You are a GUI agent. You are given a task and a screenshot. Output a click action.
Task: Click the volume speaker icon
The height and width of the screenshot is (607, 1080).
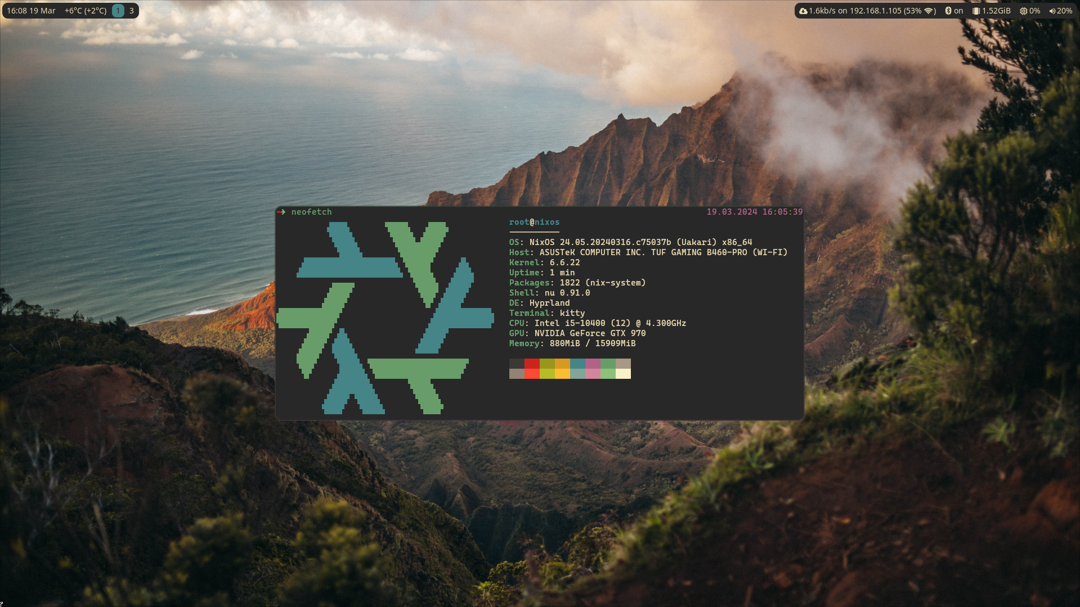tap(1052, 11)
